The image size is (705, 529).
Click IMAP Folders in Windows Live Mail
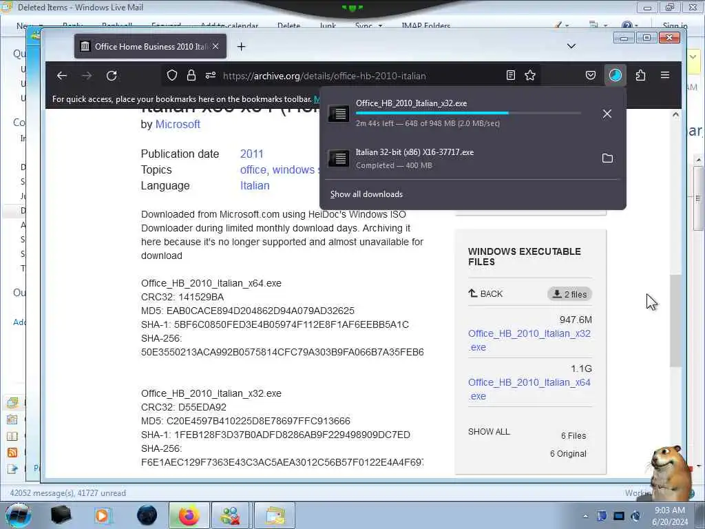425,25
